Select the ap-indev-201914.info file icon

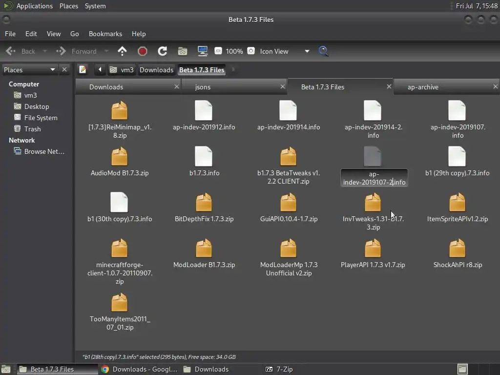pyautogui.click(x=288, y=110)
